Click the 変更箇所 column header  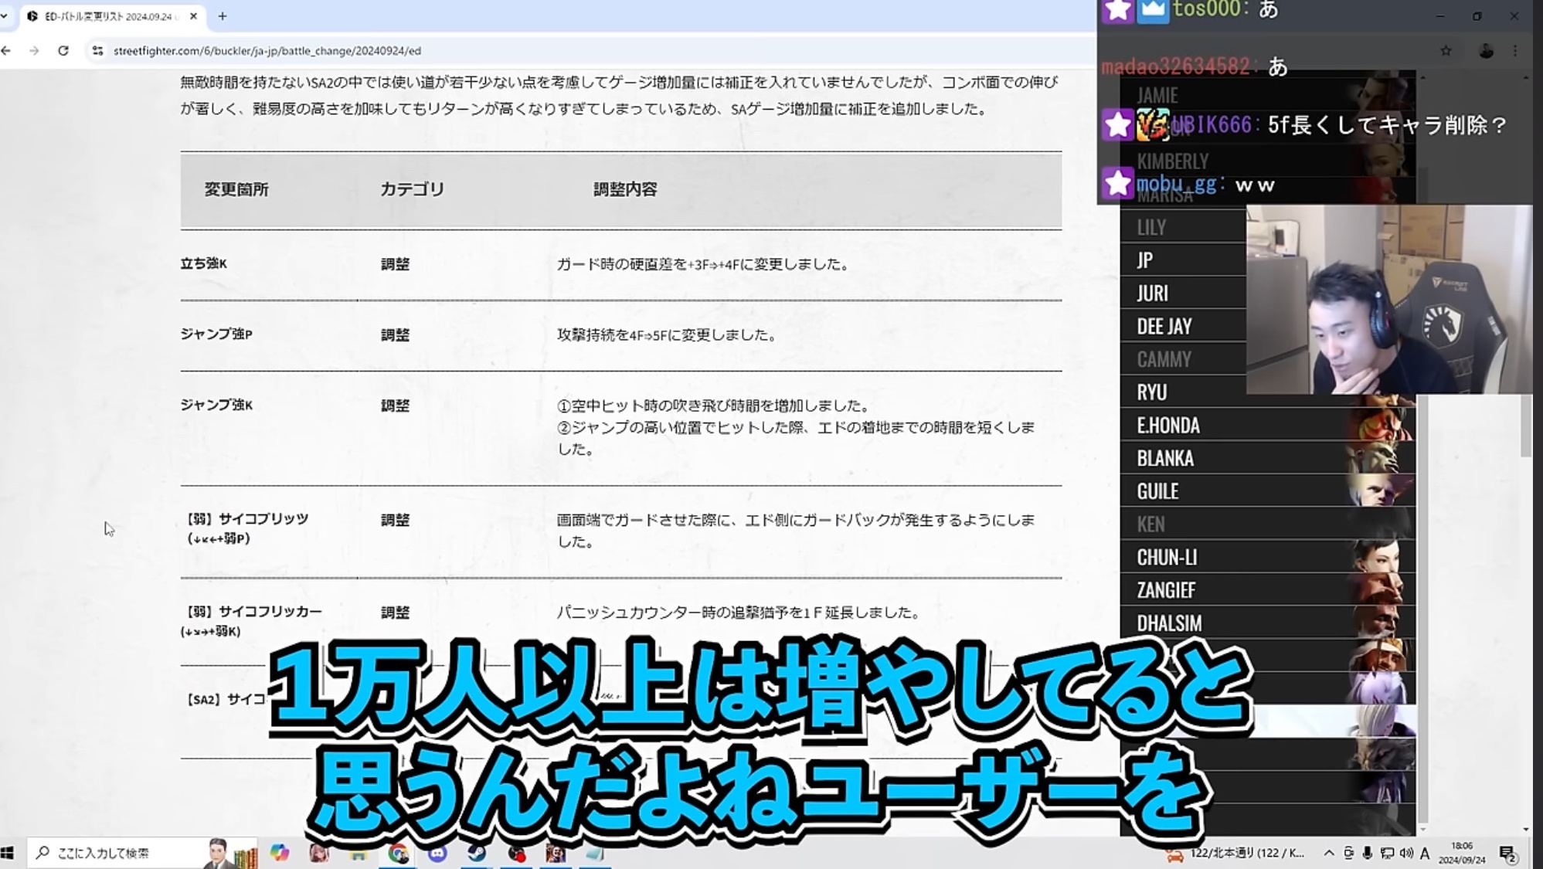click(236, 189)
